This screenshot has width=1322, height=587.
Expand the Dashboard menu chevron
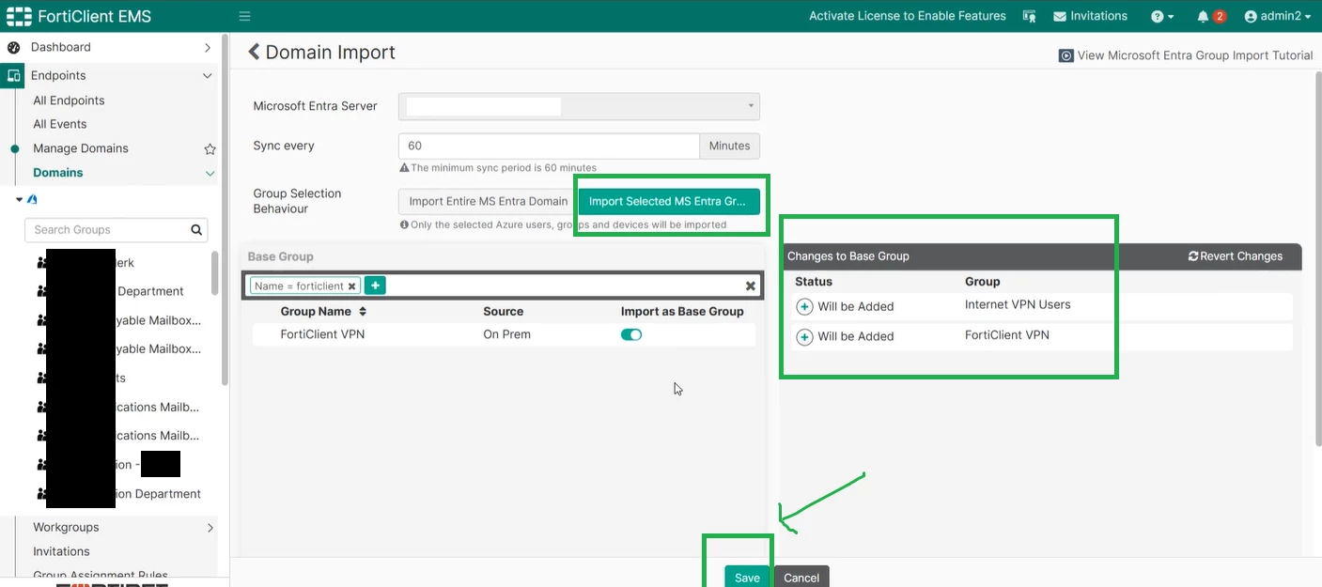[x=208, y=47]
